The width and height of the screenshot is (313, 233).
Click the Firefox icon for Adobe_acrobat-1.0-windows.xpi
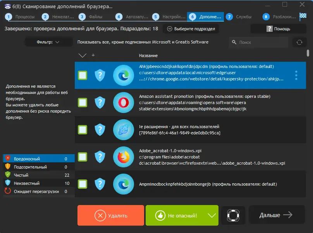click(124, 157)
